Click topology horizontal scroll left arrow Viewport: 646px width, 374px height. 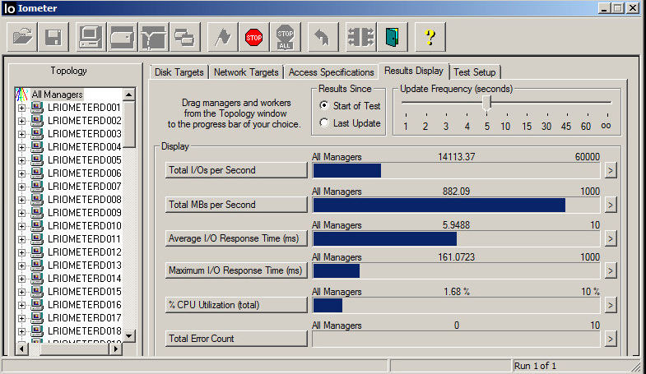[x=21, y=349]
